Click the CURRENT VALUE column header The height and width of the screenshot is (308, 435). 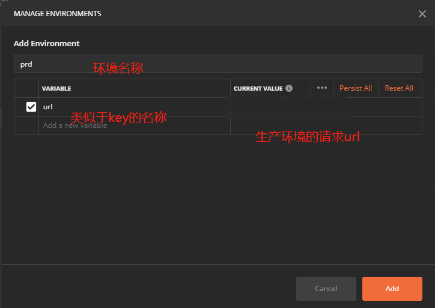pos(258,88)
